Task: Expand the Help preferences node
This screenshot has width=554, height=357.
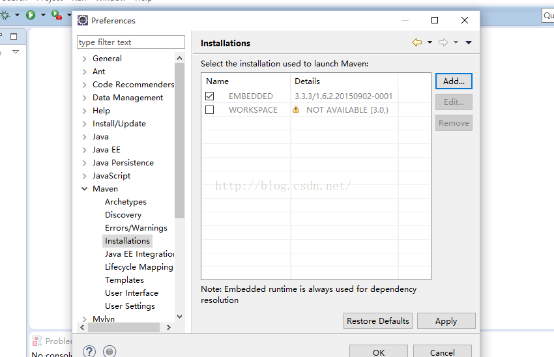Action: pyautogui.click(x=85, y=111)
